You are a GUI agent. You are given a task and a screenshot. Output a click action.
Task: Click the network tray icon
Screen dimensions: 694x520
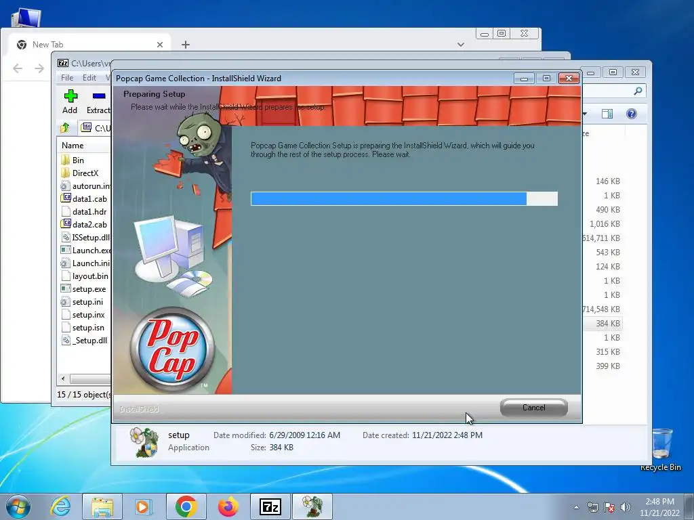(592, 507)
